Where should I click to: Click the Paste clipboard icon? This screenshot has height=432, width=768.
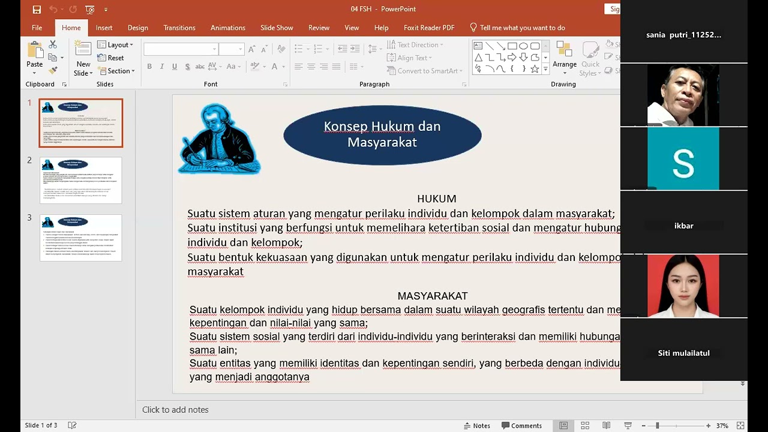(x=35, y=50)
